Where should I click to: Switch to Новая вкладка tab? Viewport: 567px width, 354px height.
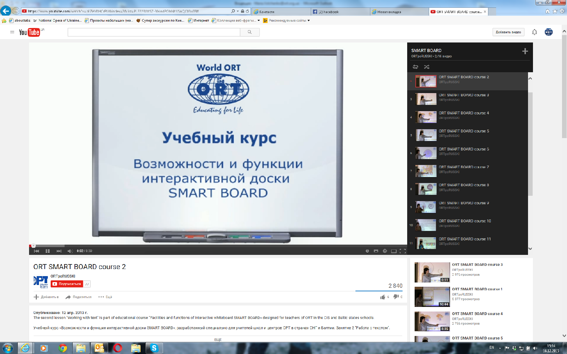click(399, 12)
